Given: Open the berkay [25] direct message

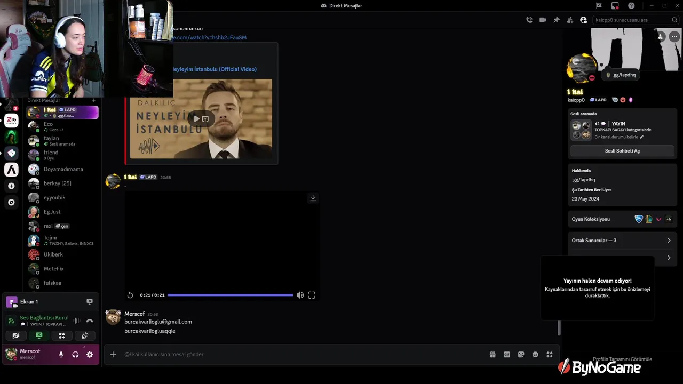Looking at the screenshot, I should tap(62, 183).
